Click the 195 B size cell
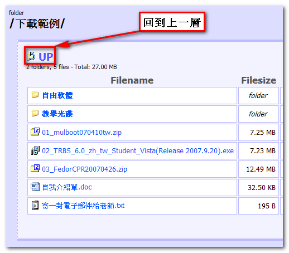The height and width of the screenshot is (253, 289). point(258,206)
